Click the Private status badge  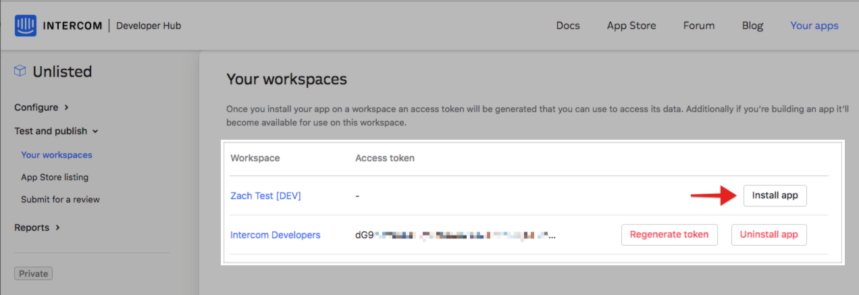pos(34,273)
